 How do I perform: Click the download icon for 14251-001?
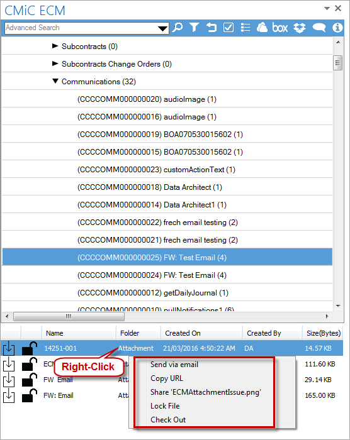tap(9, 348)
